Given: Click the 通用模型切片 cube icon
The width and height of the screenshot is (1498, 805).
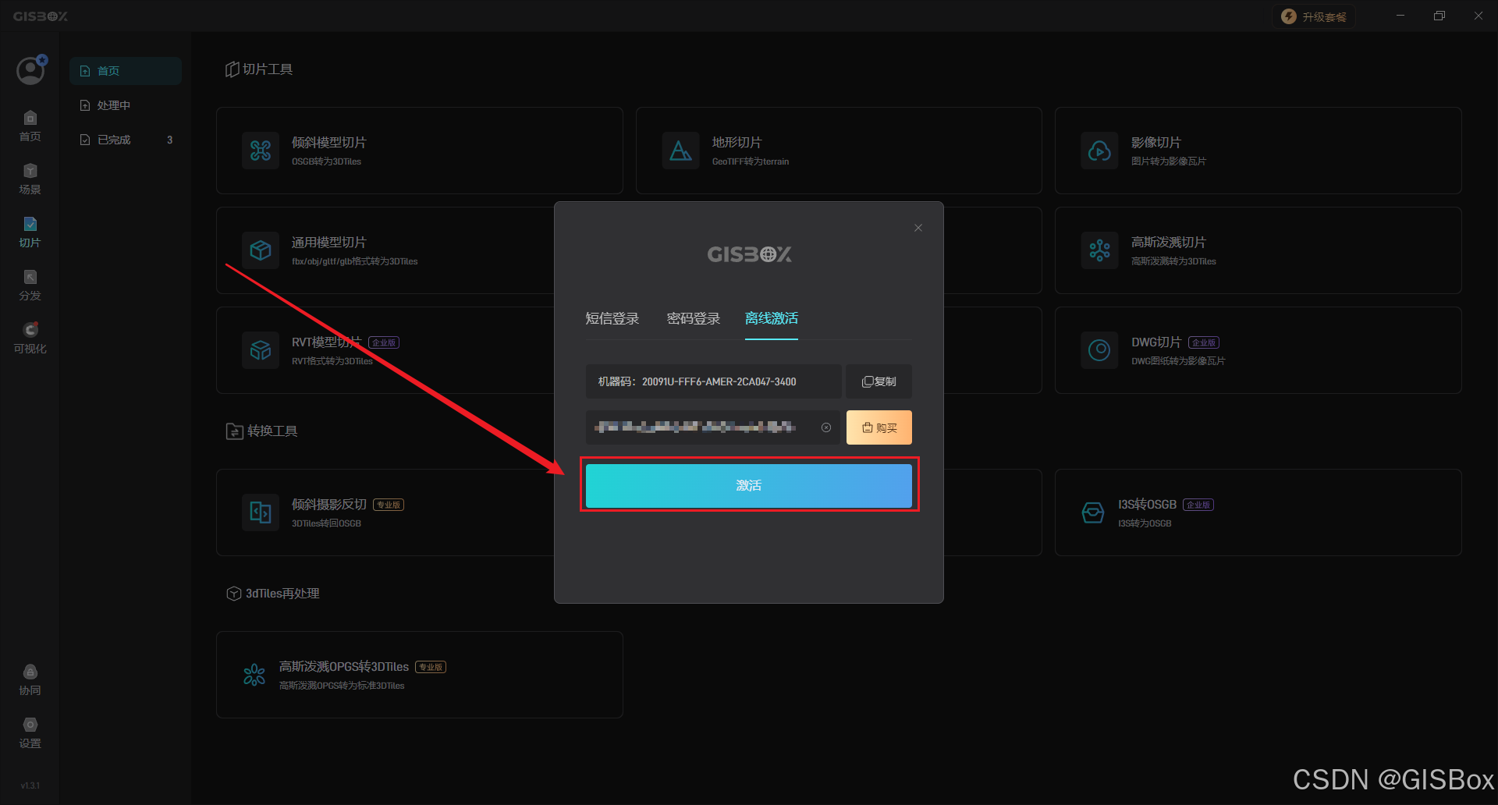Looking at the screenshot, I should [x=261, y=250].
